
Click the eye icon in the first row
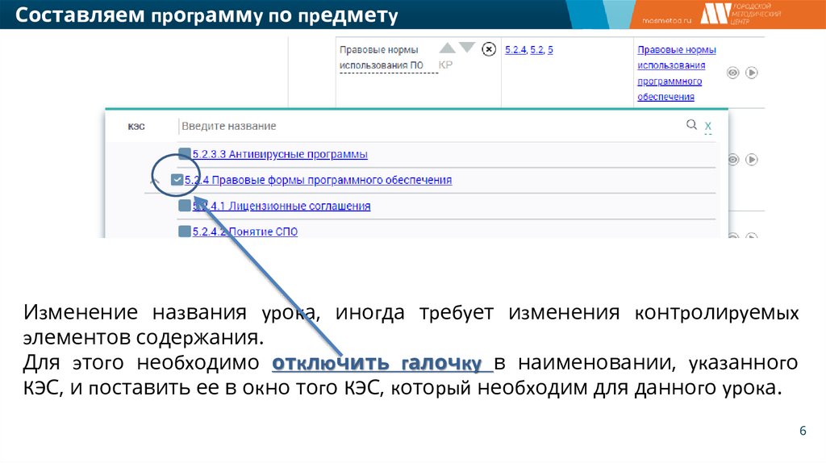click(733, 73)
